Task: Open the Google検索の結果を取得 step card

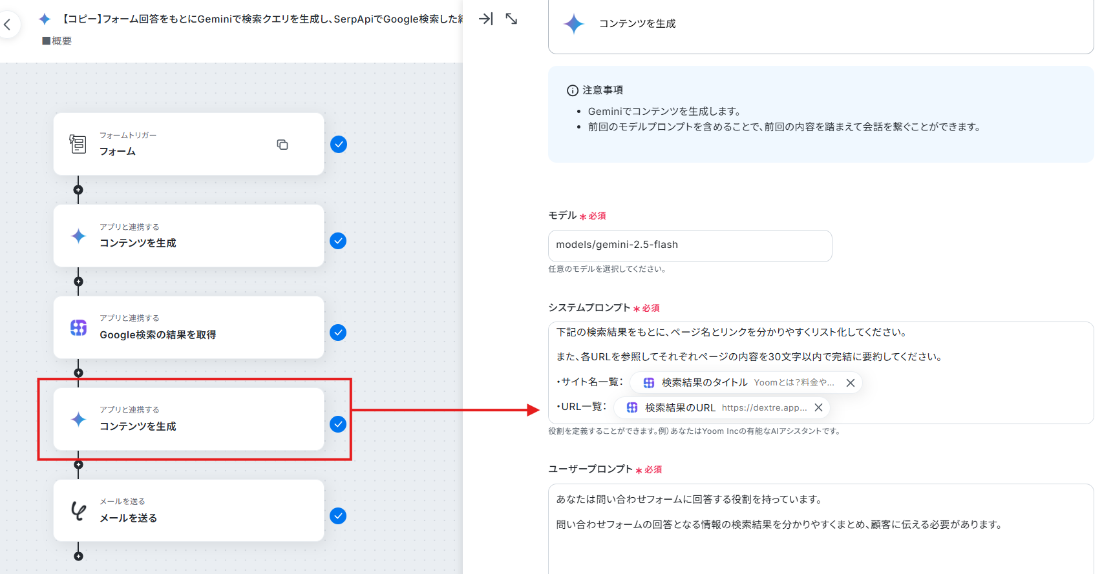Action: (x=189, y=327)
